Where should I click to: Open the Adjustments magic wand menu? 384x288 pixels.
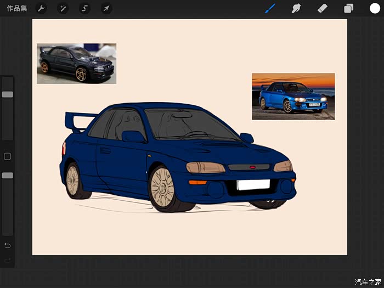coord(63,9)
